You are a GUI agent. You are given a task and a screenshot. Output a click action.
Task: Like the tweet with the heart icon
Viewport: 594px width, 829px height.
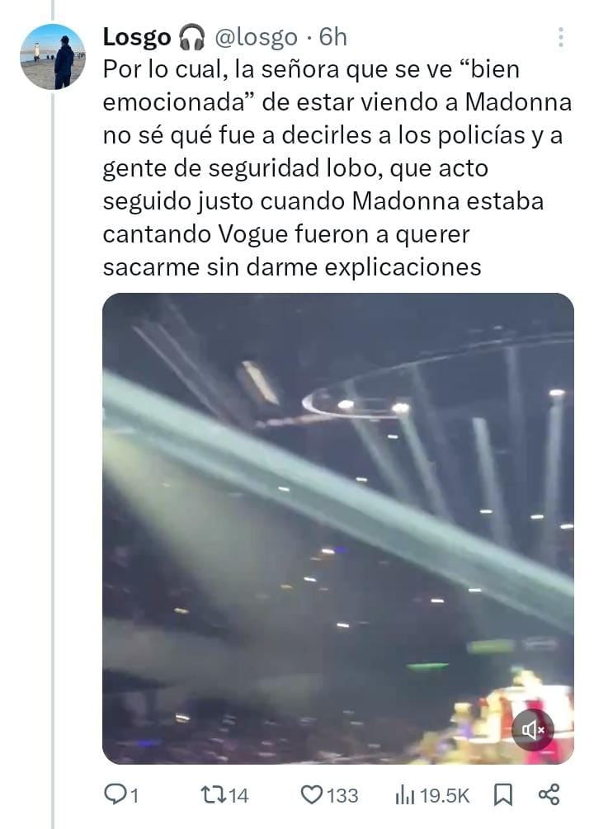tap(312, 794)
